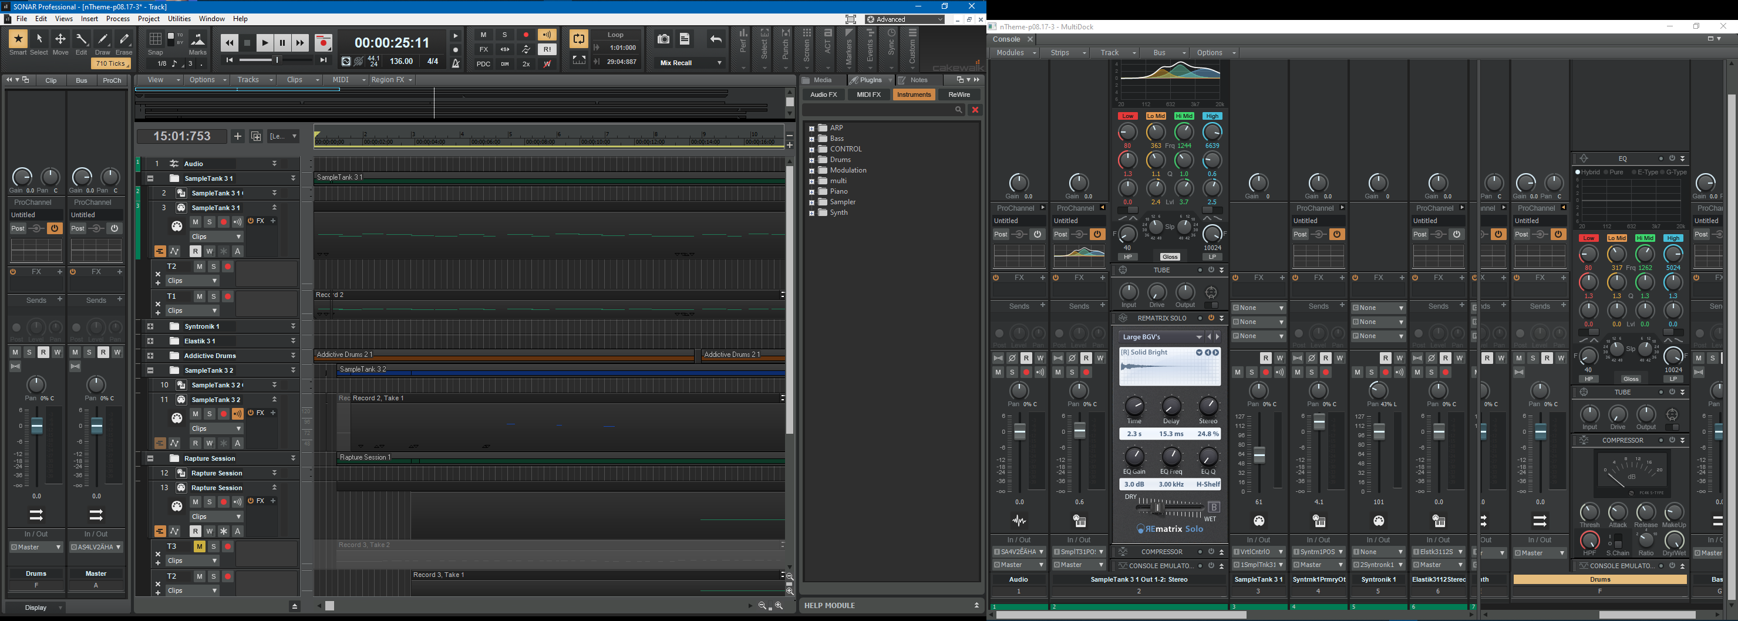
Task: Go to project start button
Action: coord(230,60)
